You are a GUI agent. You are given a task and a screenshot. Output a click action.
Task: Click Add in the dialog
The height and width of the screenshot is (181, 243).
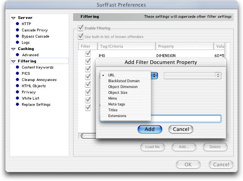[150, 129]
